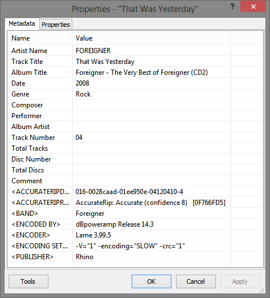270x298 pixels.
Task: Click the Total Discs row label
Action: pyautogui.click(x=28, y=170)
